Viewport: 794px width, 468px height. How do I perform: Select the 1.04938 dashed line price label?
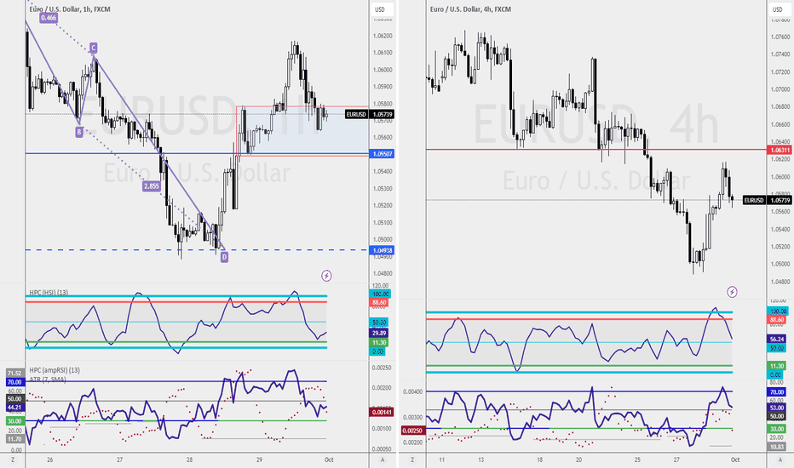pyautogui.click(x=383, y=250)
